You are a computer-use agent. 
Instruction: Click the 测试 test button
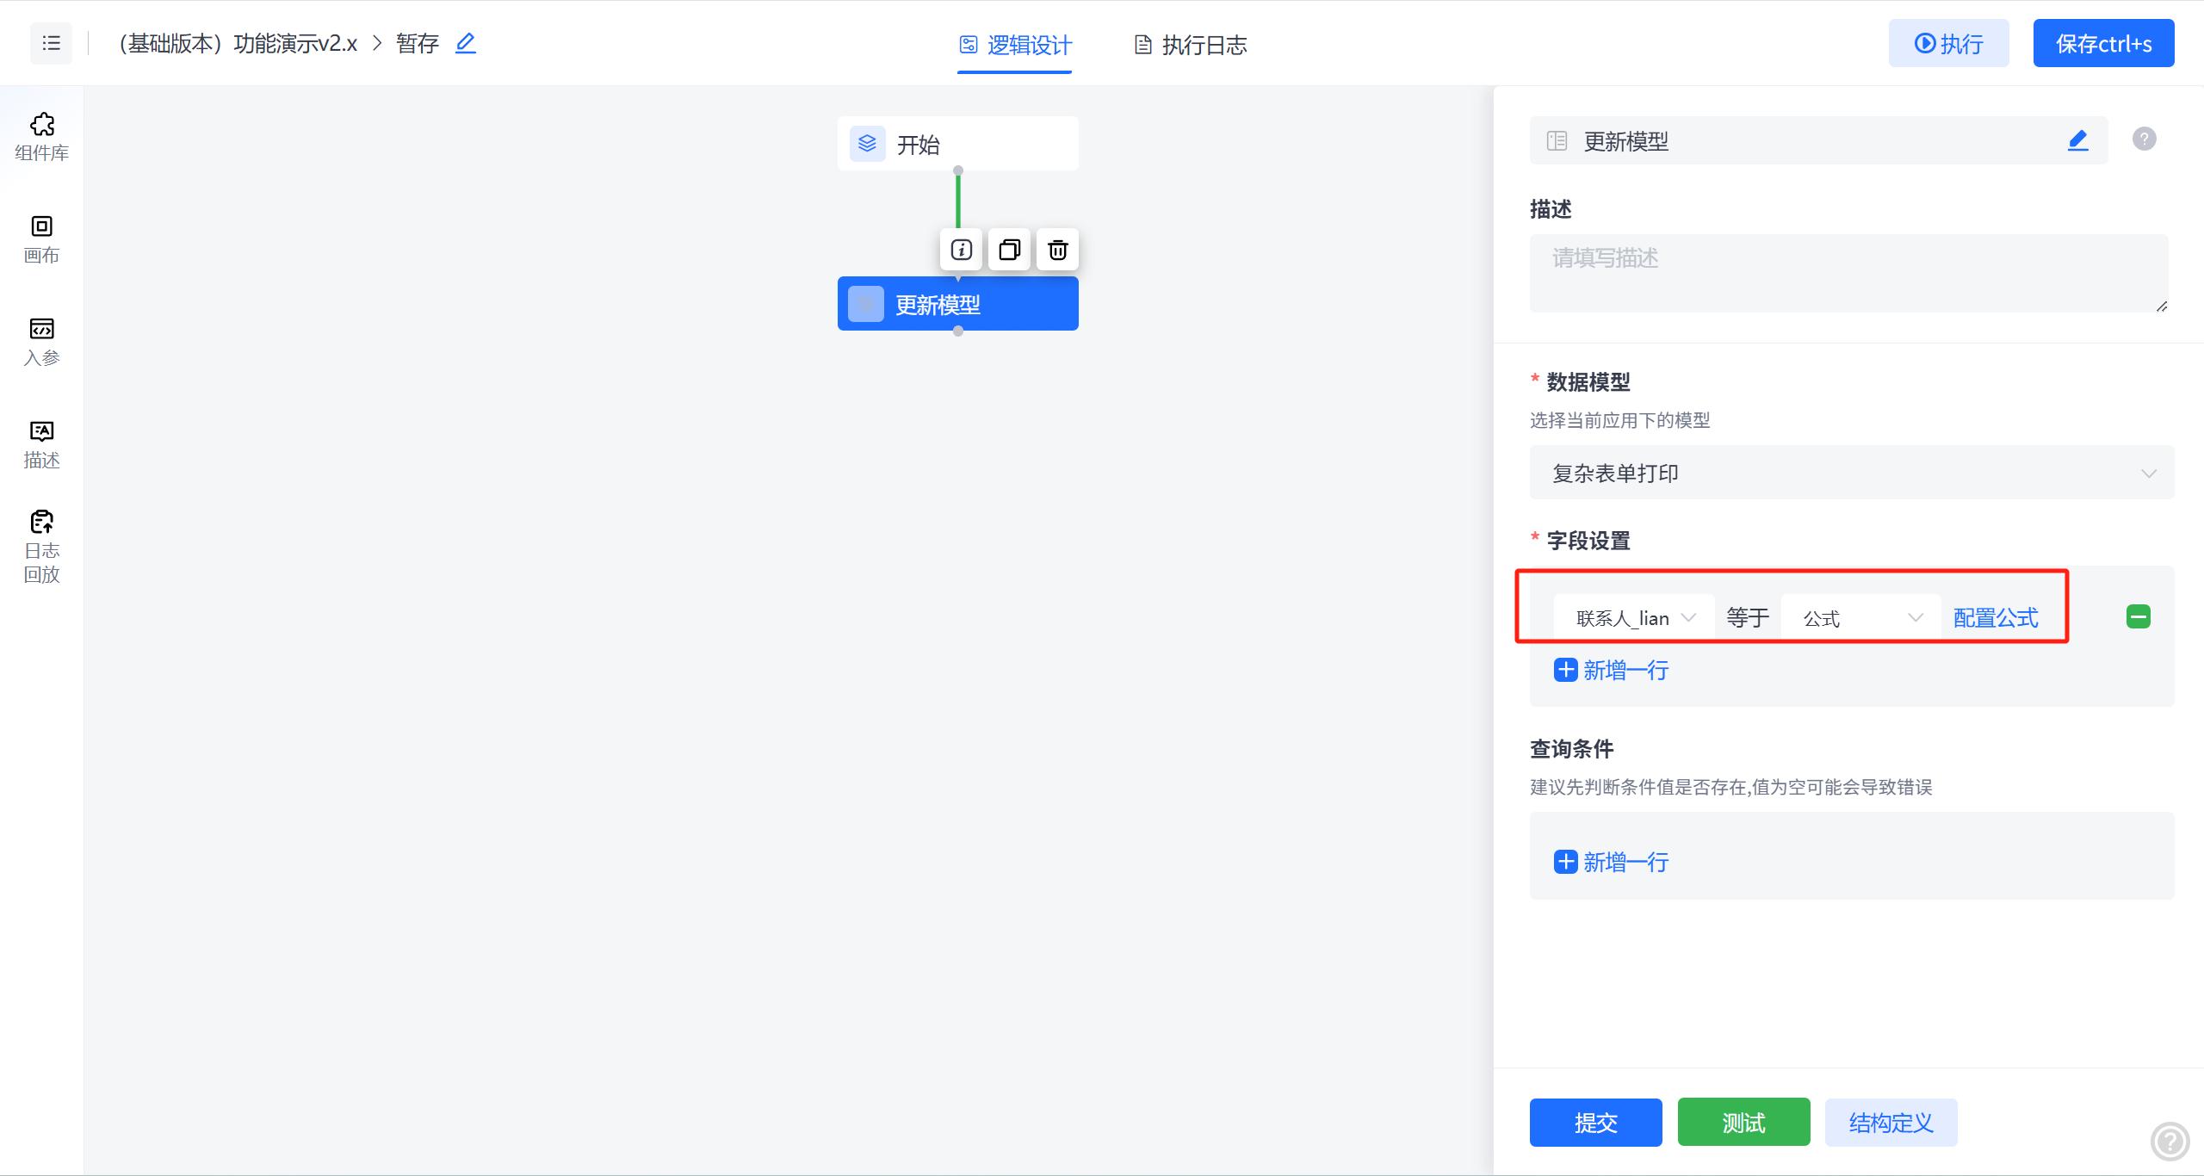pyautogui.click(x=1743, y=1122)
